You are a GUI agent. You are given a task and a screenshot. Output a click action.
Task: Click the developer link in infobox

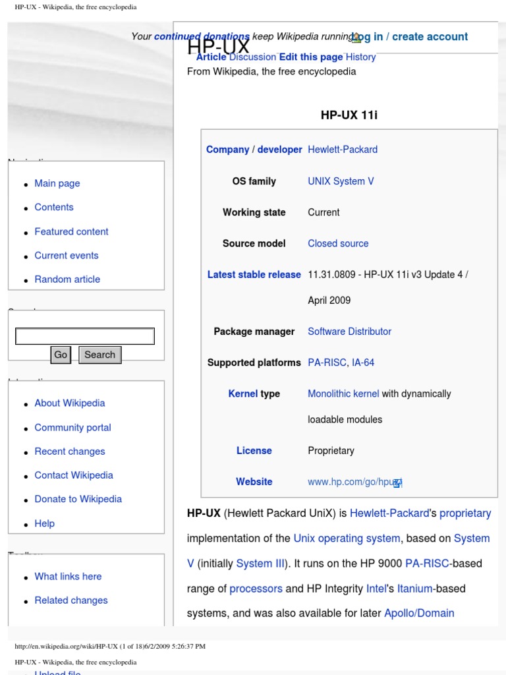(x=279, y=150)
